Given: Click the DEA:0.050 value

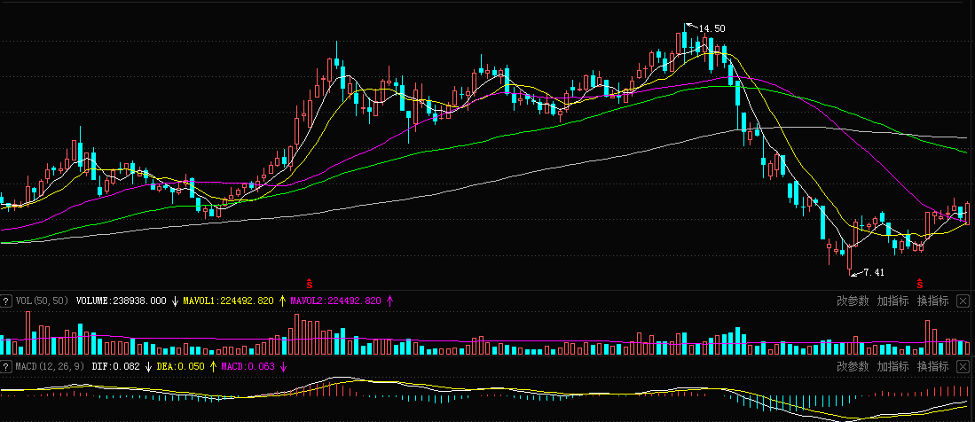Looking at the screenshot, I should [180, 366].
